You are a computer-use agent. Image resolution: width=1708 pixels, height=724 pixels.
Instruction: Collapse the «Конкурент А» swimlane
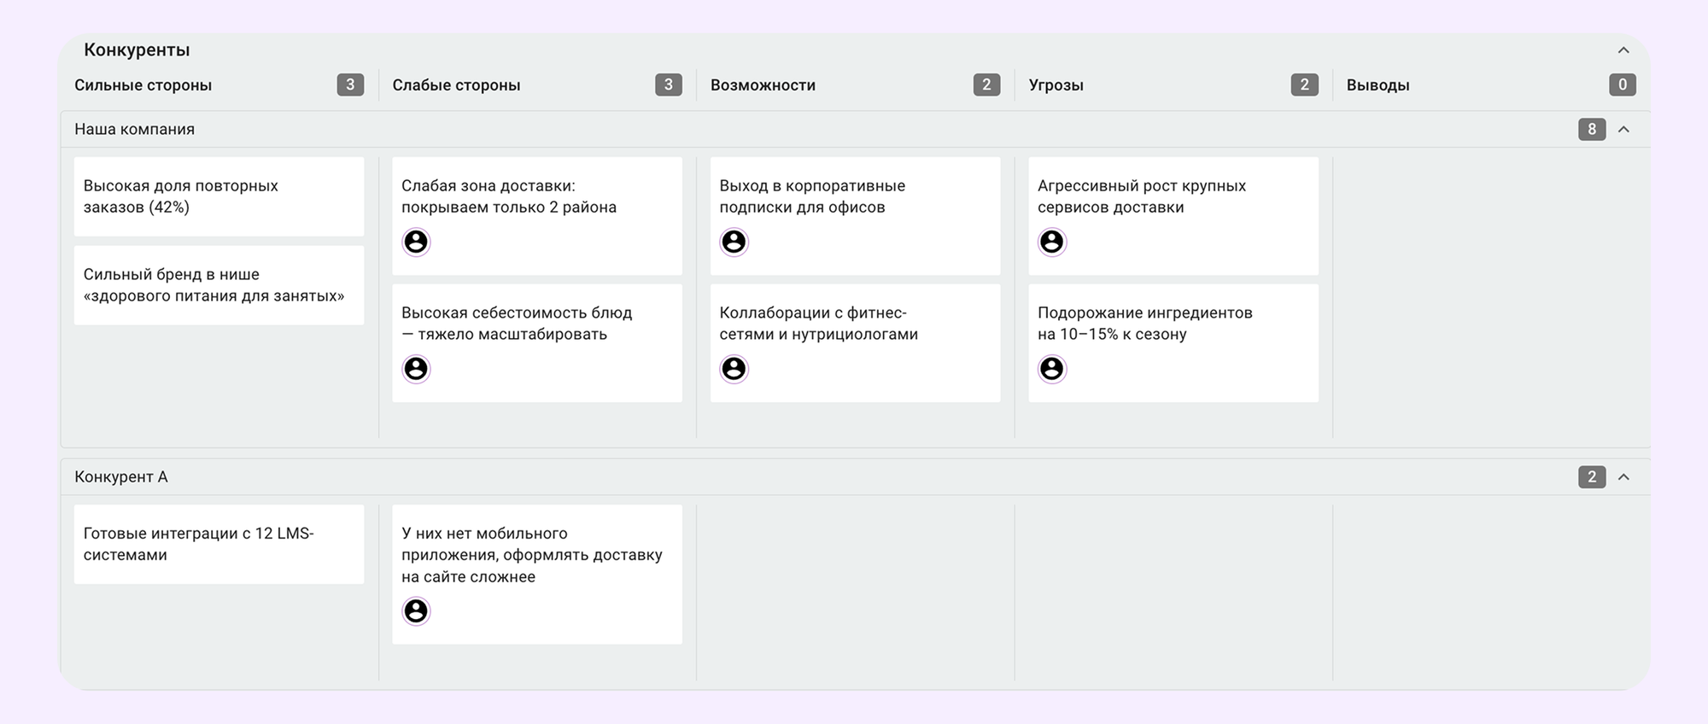coord(1623,477)
